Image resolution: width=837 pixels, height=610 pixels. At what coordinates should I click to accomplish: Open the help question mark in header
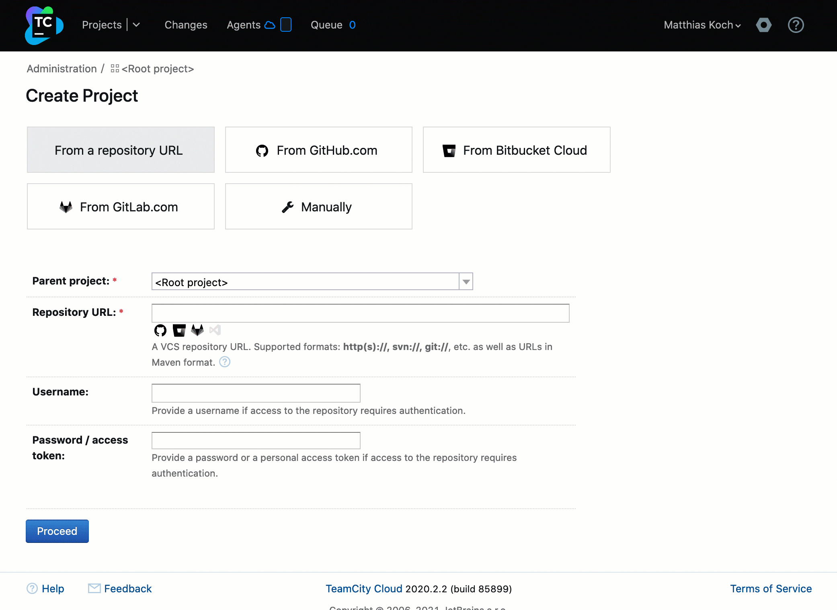[x=796, y=25]
